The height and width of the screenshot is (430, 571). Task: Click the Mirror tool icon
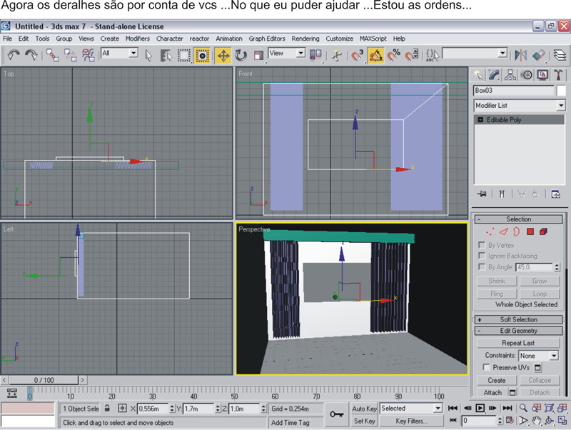pos(521,56)
